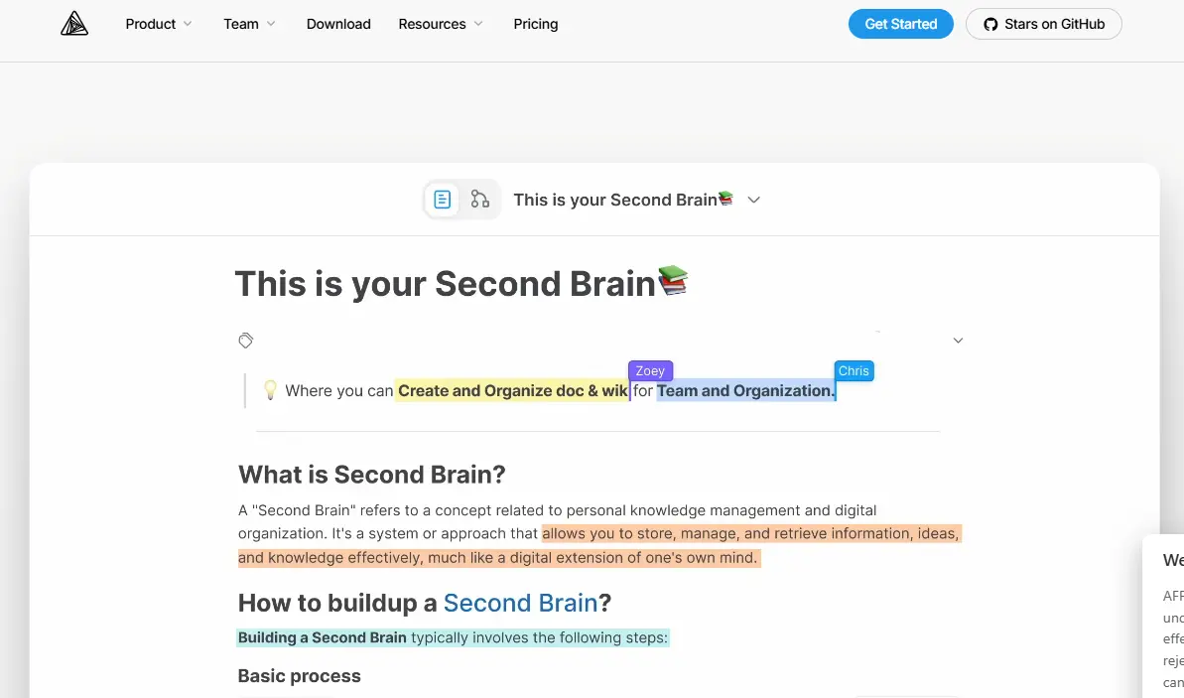
Task: Click the tag icon under the title
Action: [x=245, y=341]
